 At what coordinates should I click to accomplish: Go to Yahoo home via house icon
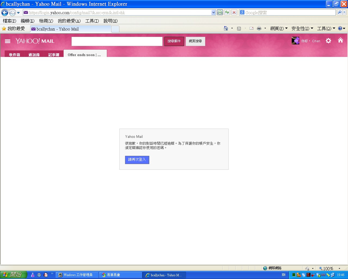(x=340, y=40)
